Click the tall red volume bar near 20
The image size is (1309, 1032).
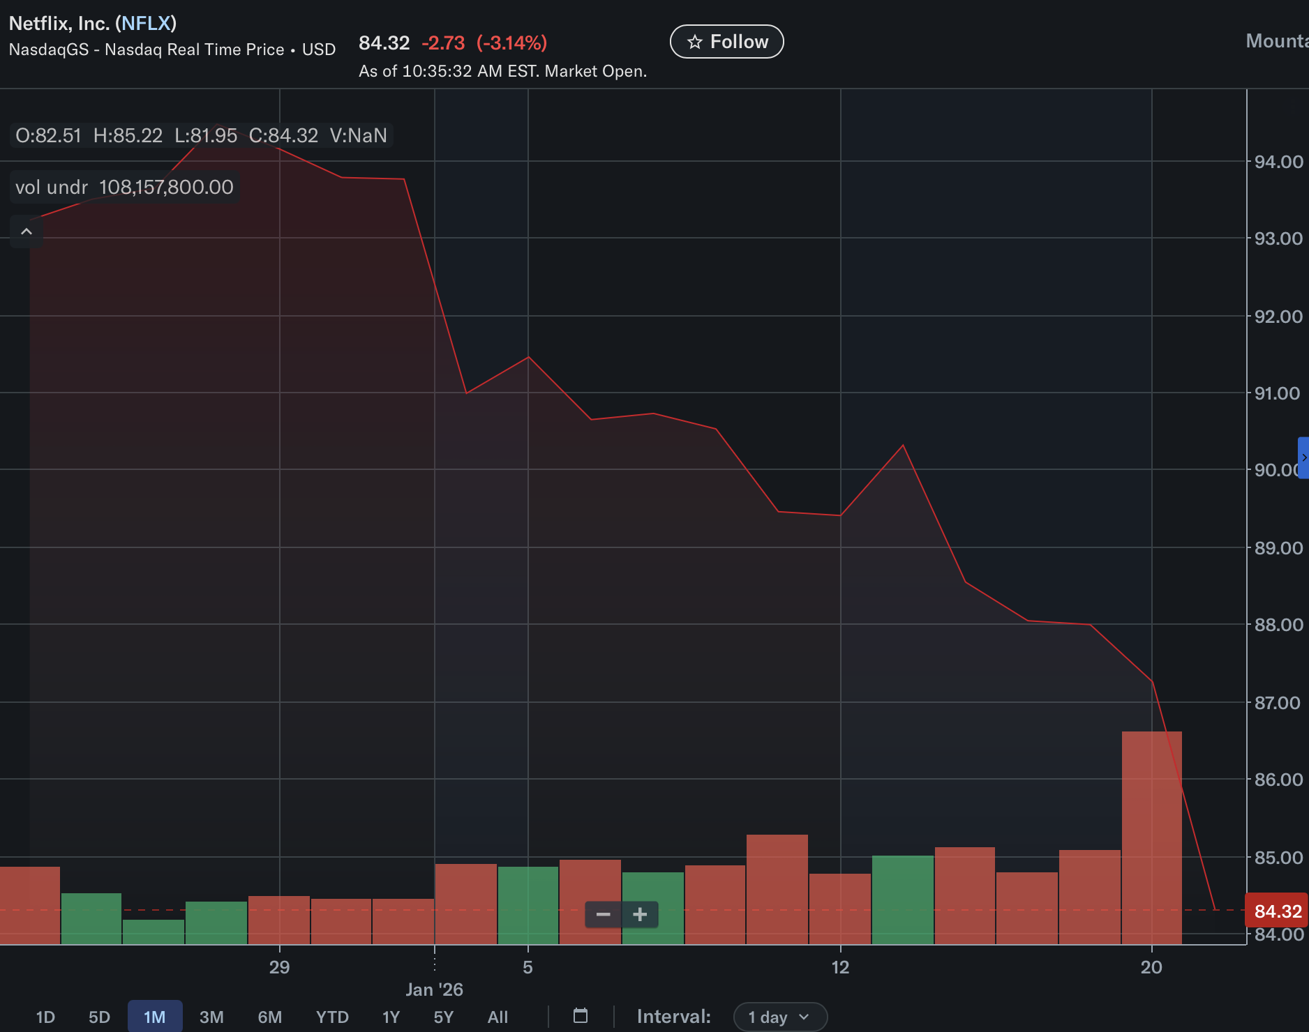[x=1151, y=837]
